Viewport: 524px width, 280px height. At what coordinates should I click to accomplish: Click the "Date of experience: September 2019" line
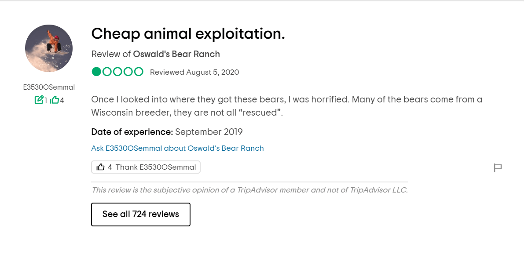coord(167,132)
